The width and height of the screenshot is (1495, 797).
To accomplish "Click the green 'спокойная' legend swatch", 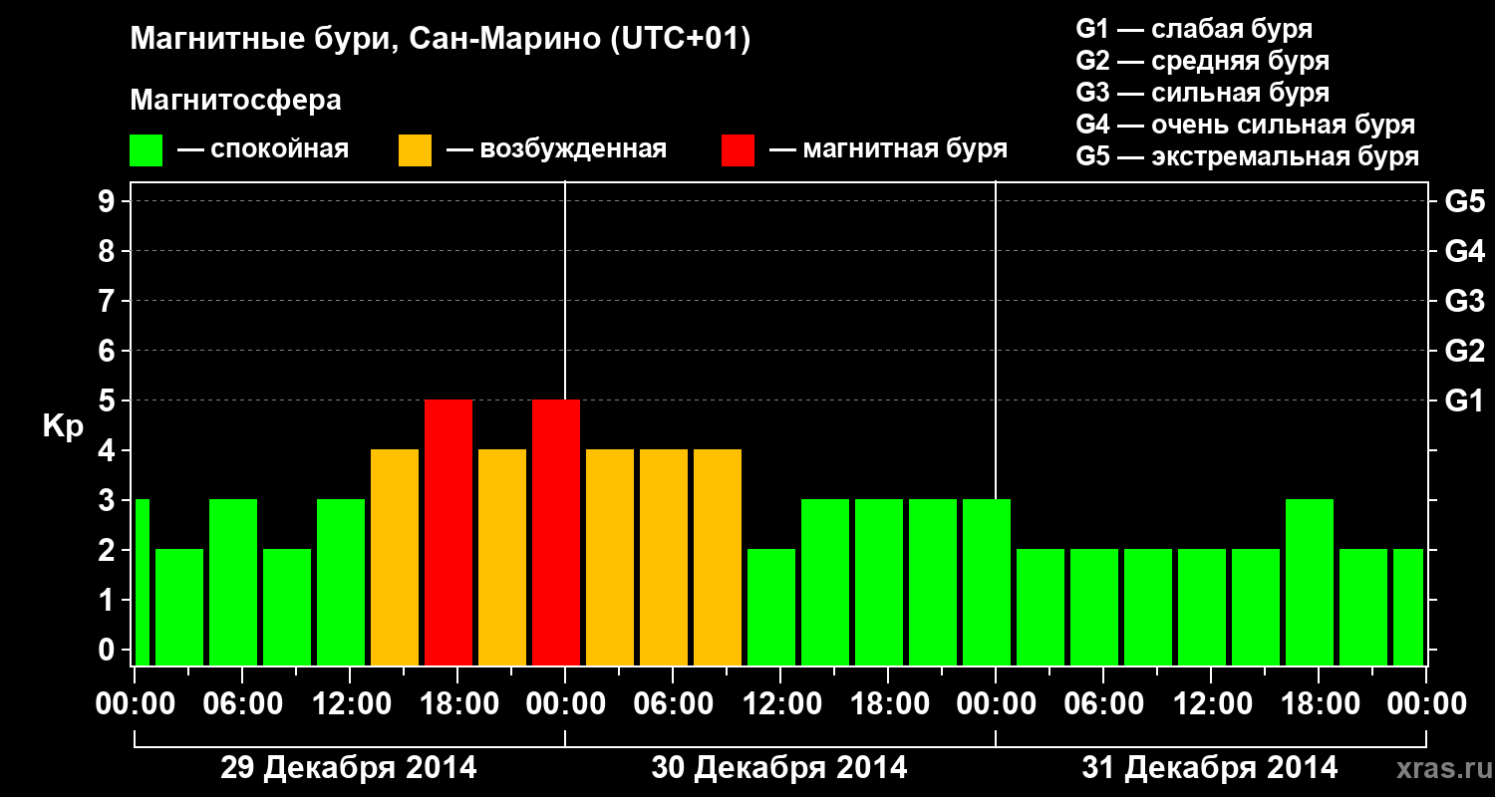I will pyautogui.click(x=146, y=150).
